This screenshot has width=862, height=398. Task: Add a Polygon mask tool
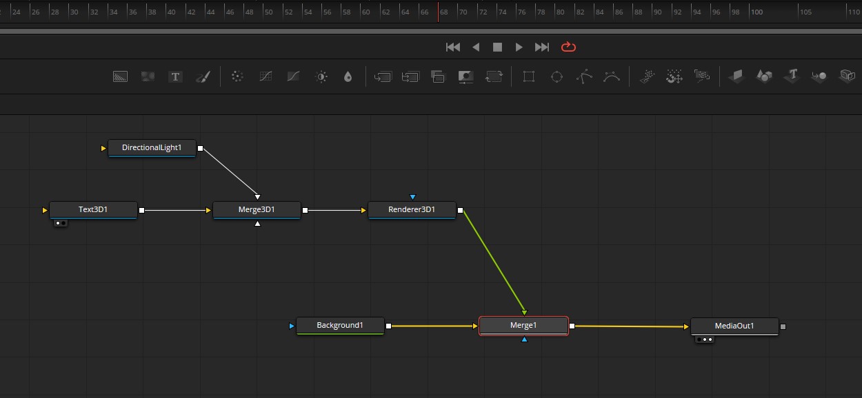584,76
